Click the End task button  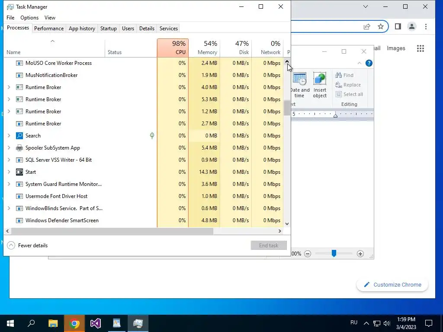[x=269, y=246]
